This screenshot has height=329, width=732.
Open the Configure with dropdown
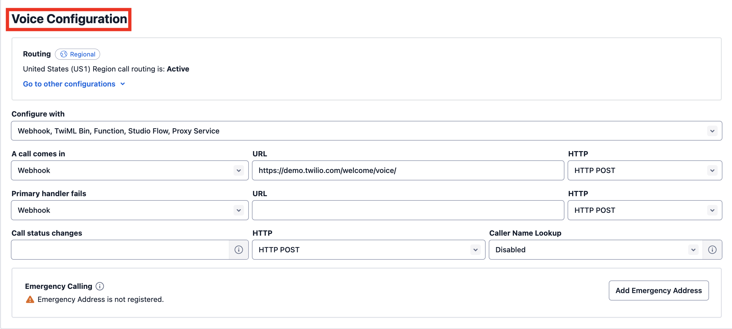pyautogui.click(x=366, y=131)
